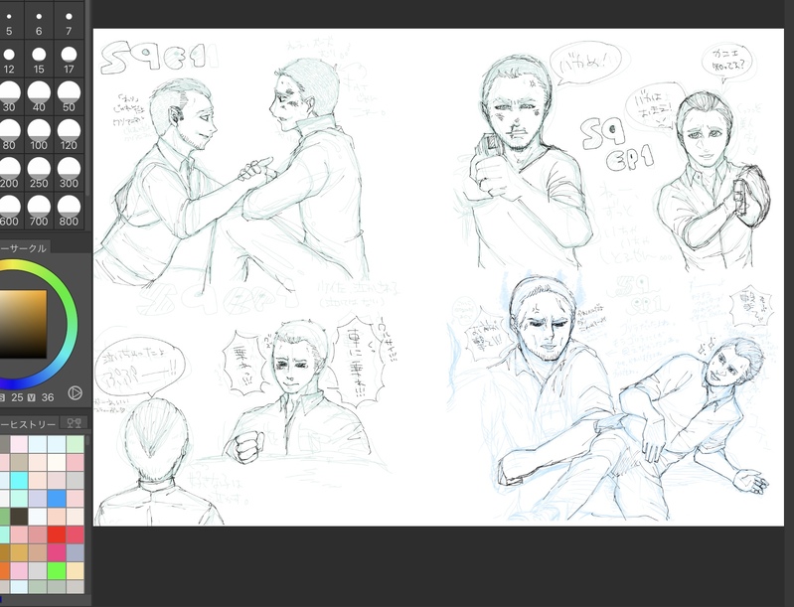Pick the 40 brush size preset

pyautogui.click(x=39, y=96)
